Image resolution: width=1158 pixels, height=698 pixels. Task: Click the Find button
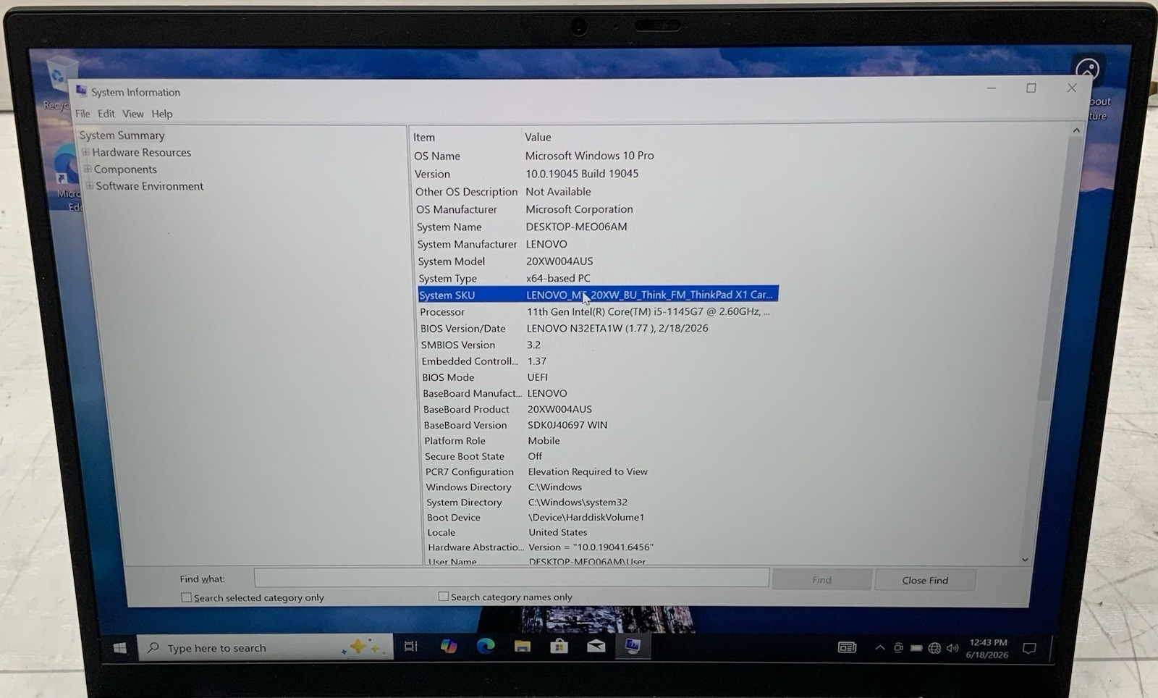[x=821, y=579]
